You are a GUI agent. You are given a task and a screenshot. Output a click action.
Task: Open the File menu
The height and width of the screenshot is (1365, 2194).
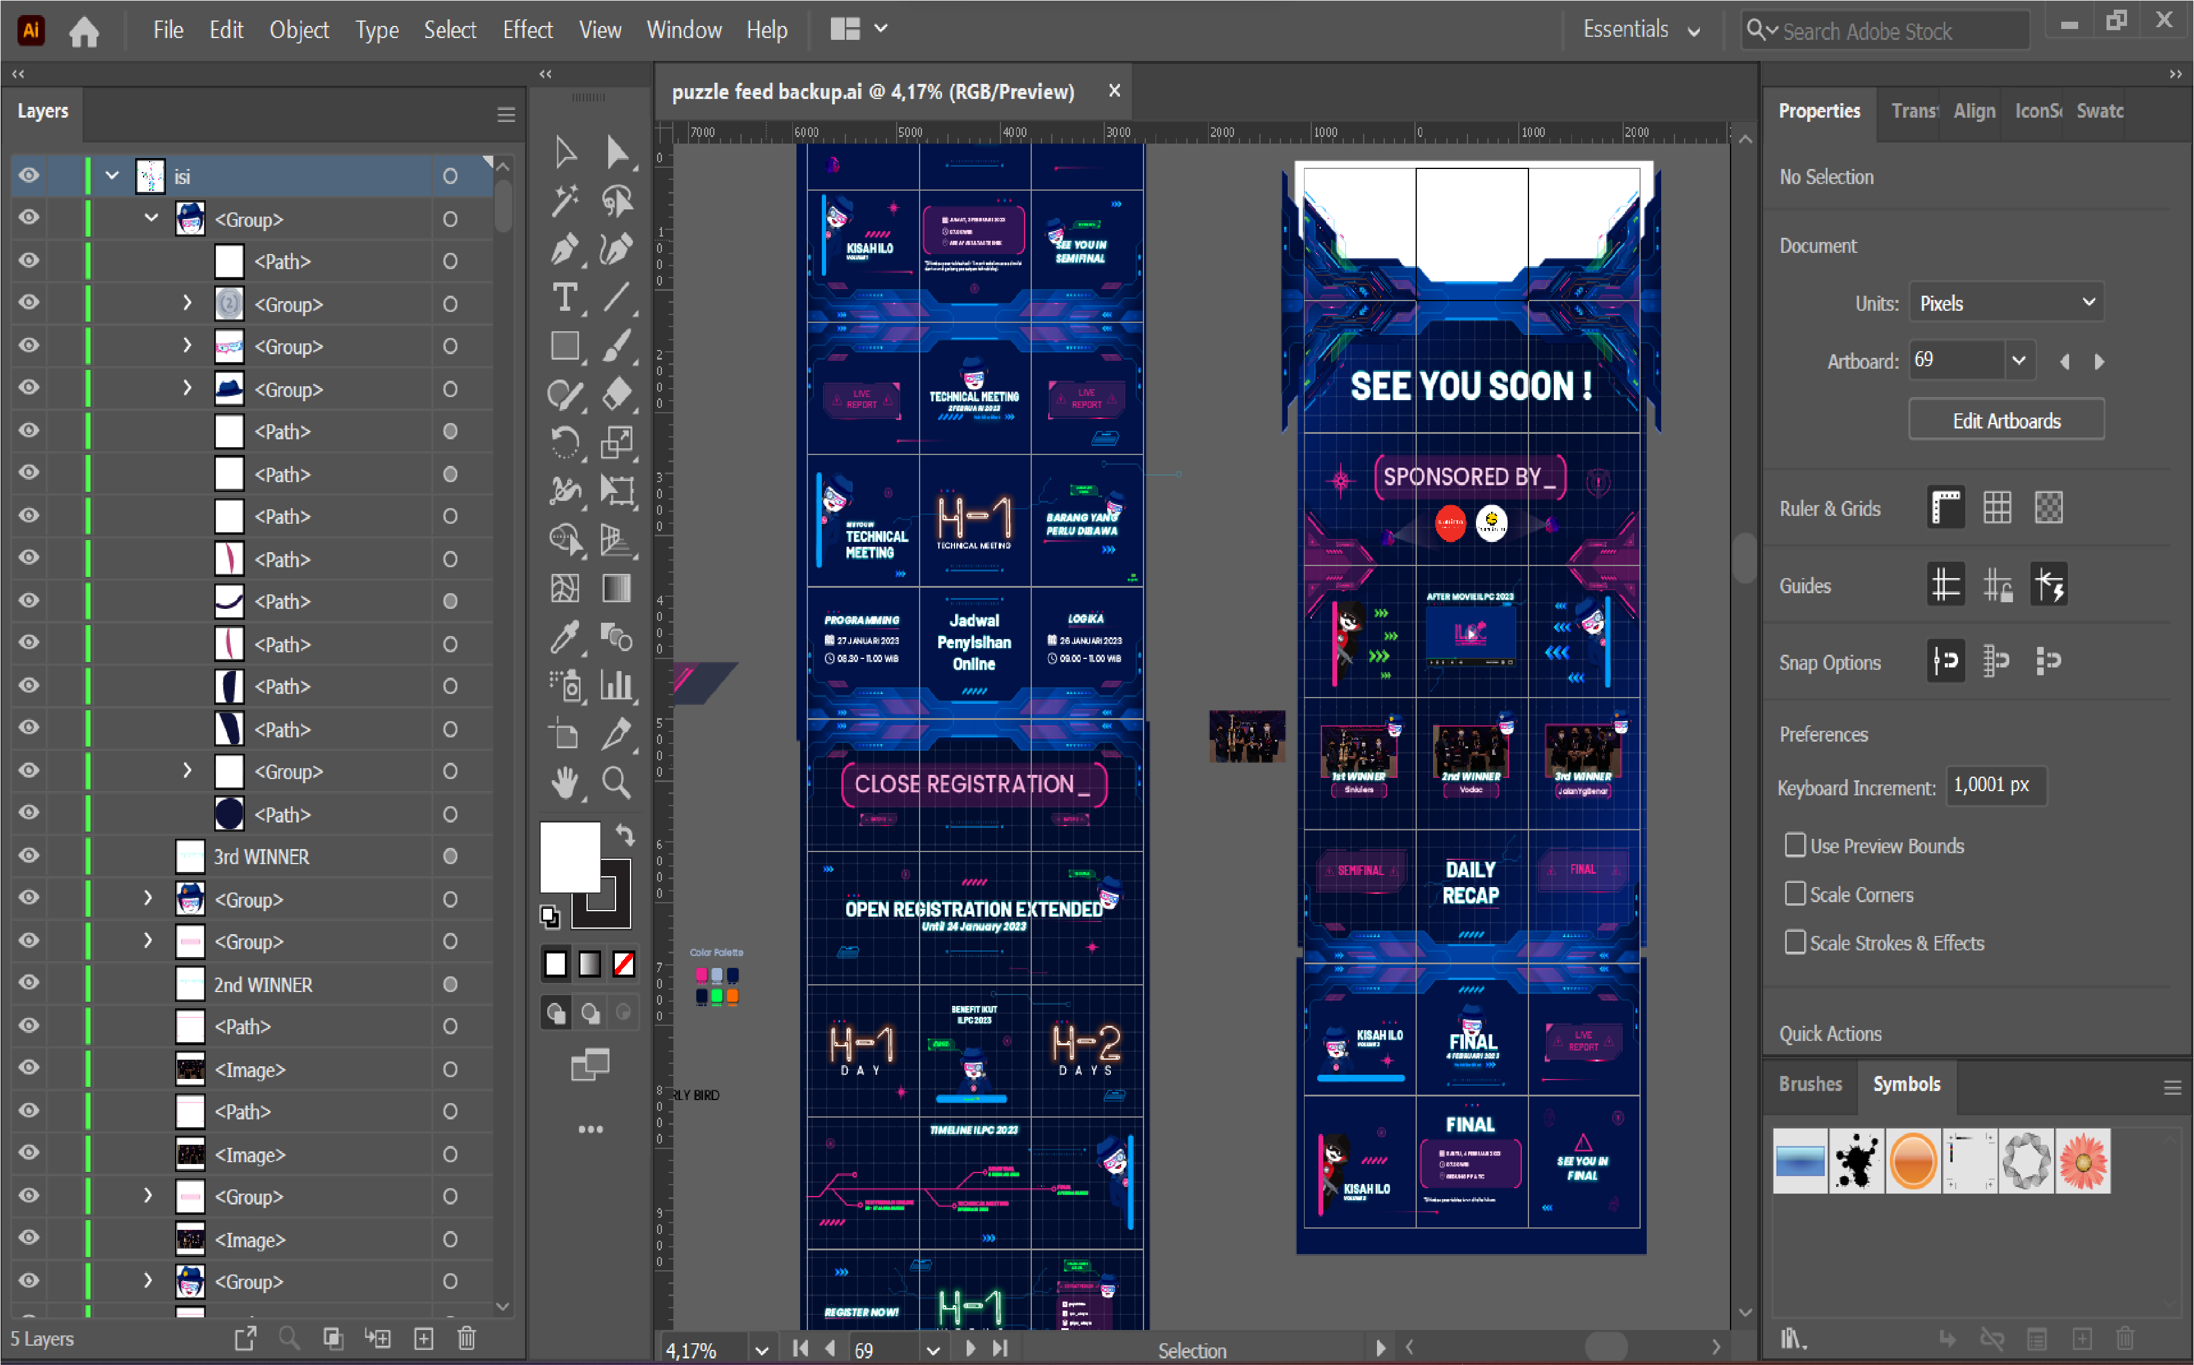point(168,30)
